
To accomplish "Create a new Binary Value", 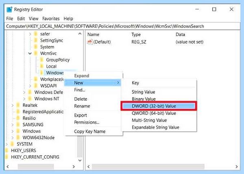I will [x=159, y=99].
